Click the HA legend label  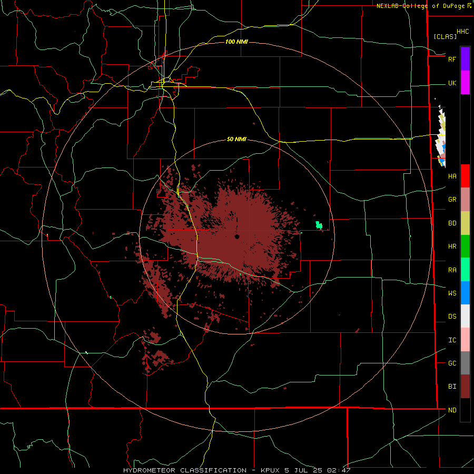tap(452, 176)
